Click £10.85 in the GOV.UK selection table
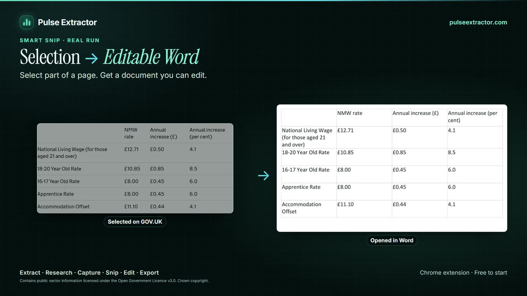Image resolution: width=527 pixels, height=296 pixels. (132, 169)
